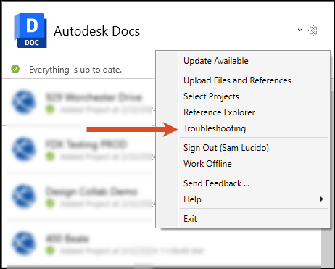Select the first project globe icon
Image resolution: width=335 pixels, height=269 pixels.
click(24, 102)
